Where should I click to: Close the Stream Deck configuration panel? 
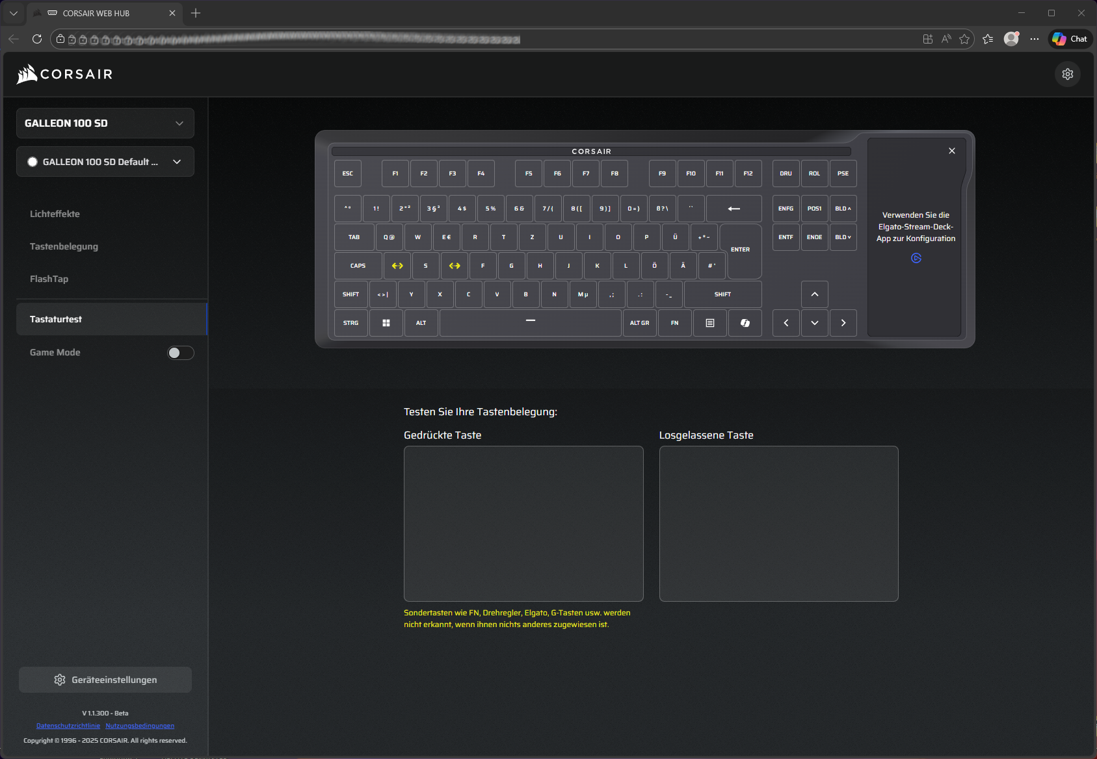pos(951,151)
